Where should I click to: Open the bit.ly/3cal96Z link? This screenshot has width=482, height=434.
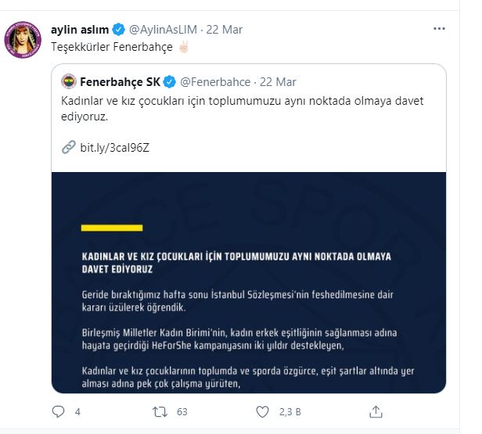point(115,146)
